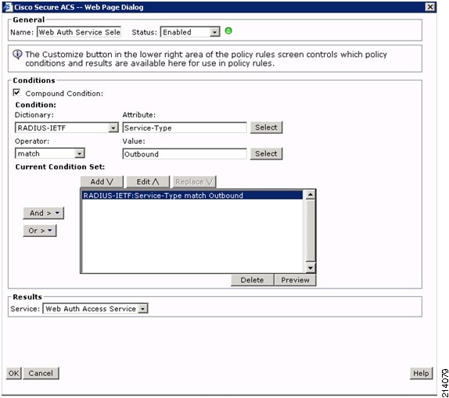Click the scroll down arrow in condition list
Image resolution: width=449 pixels, height=398 pixels.
click(311, 267)
